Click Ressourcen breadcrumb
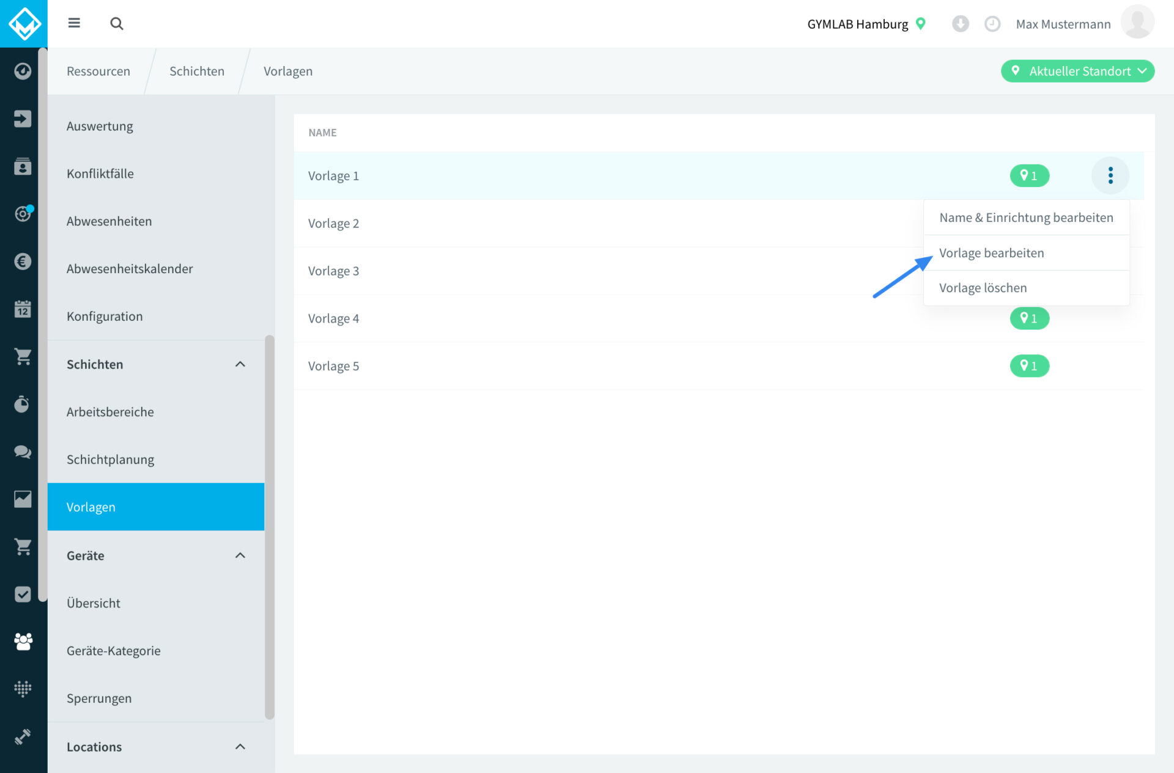Viewport: 1174px width, 773px height. 98,71
